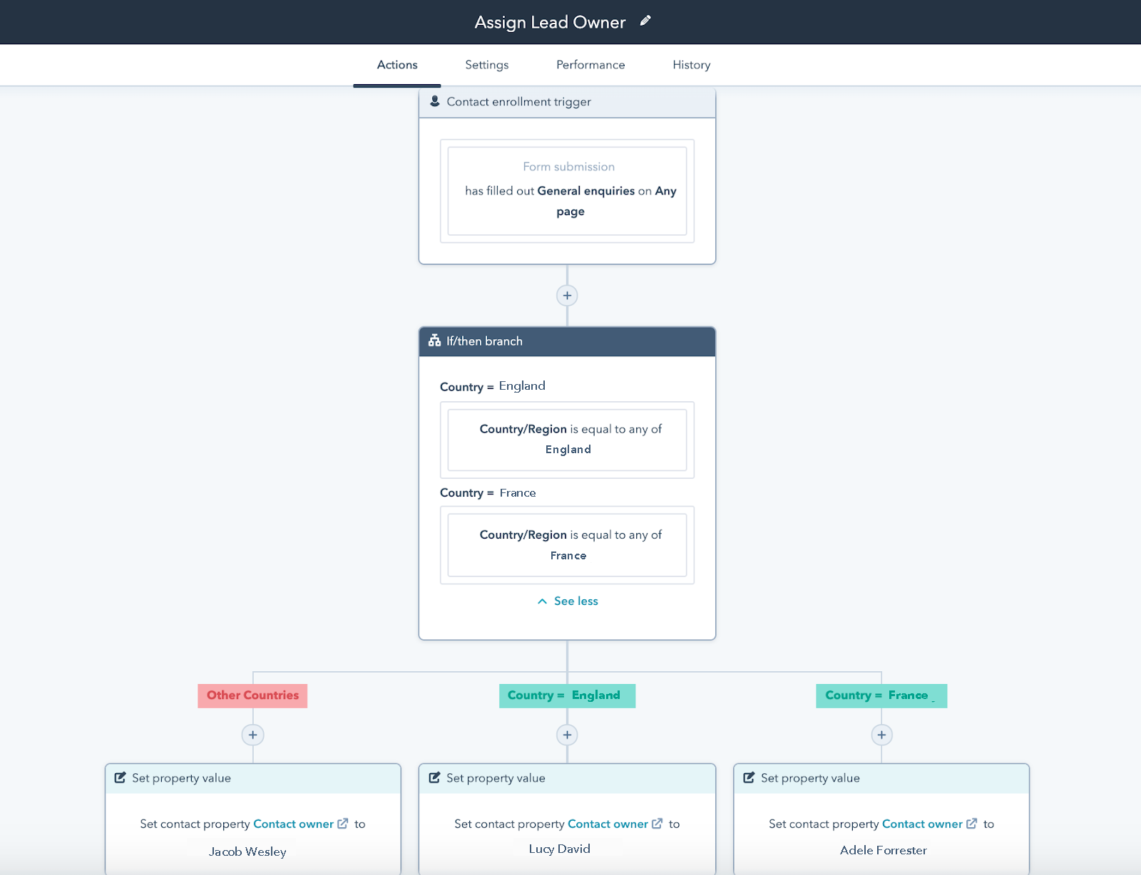Click the General enquiries form submission trigger card
This screenshot has height=875, width=1141.
(567, 190)
